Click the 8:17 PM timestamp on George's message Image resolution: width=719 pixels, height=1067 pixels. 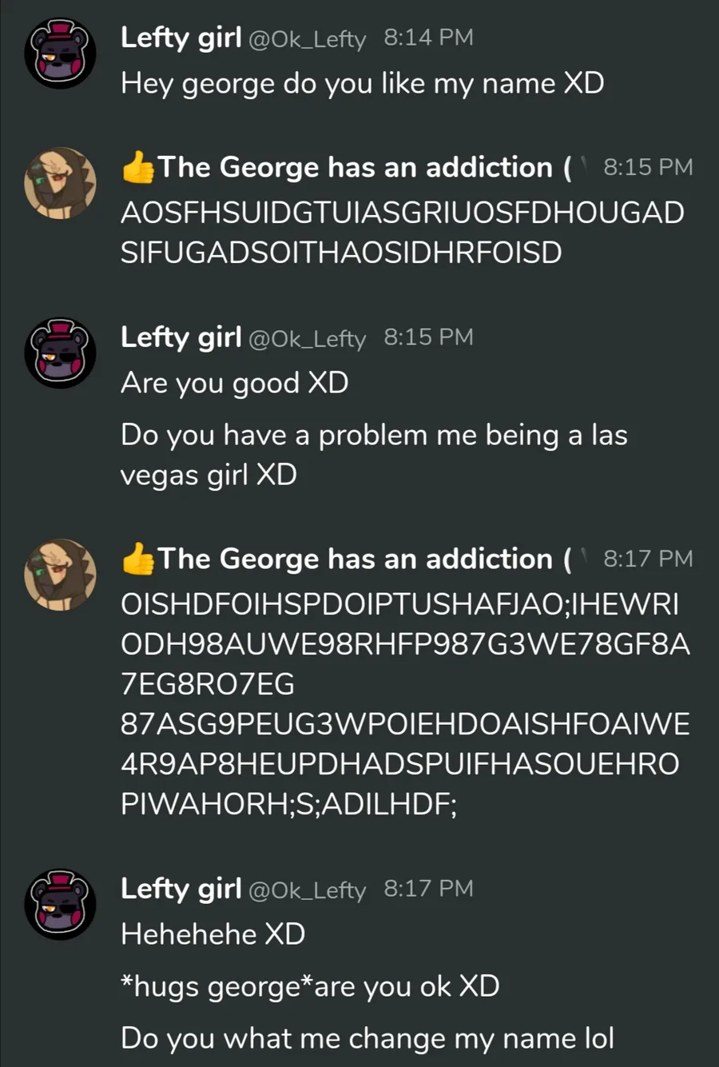point(648,559)
